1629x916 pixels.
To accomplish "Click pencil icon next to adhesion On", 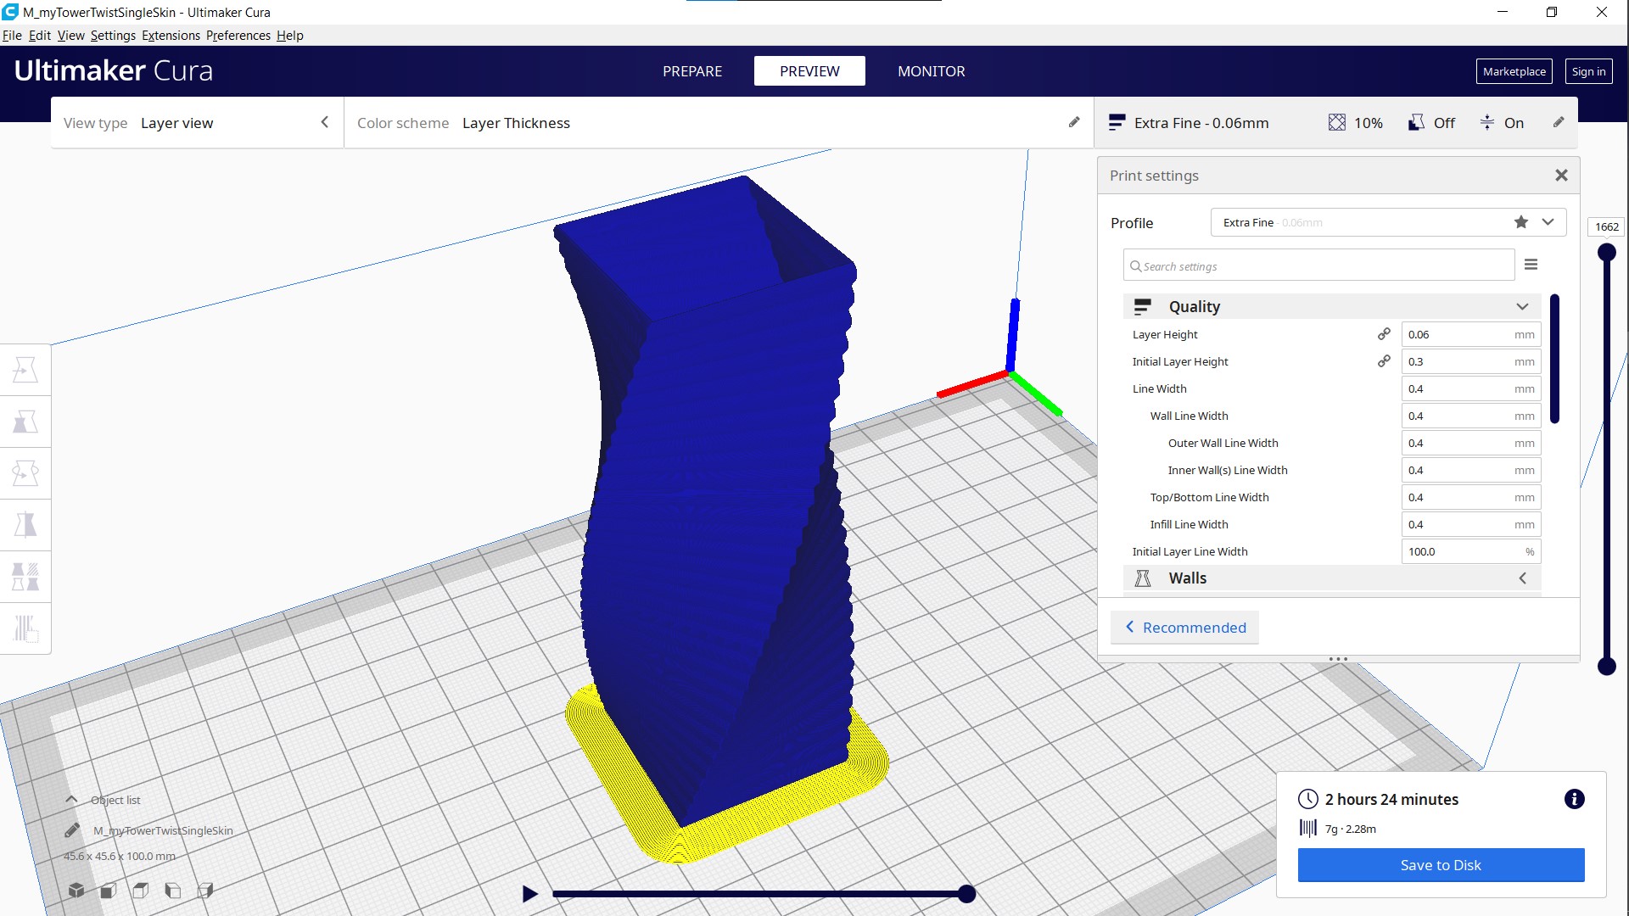I will point(1559,122).
